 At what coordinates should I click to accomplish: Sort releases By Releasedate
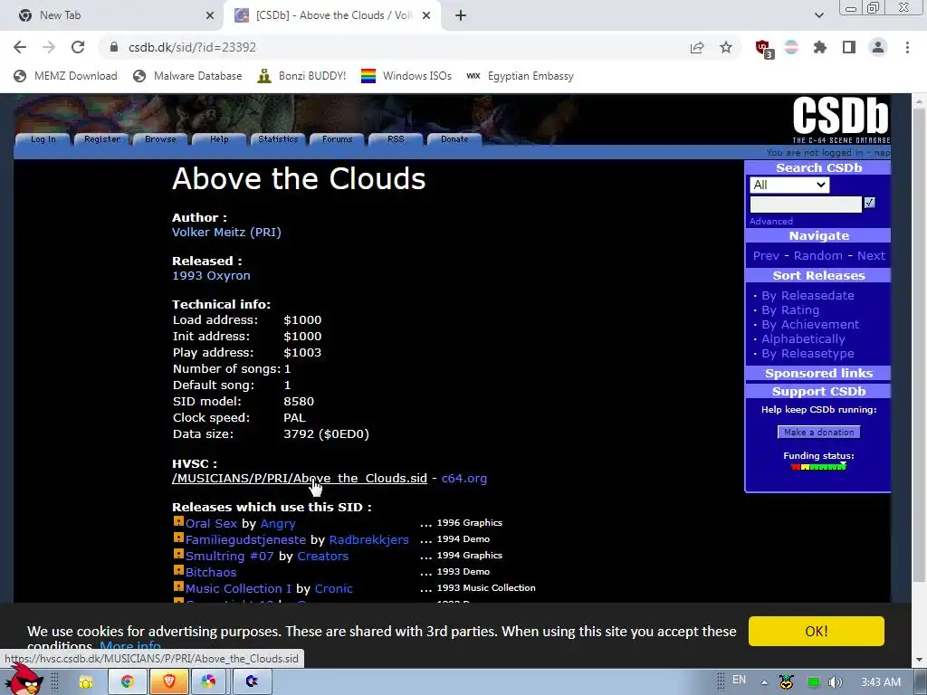[x=808, y=296]
